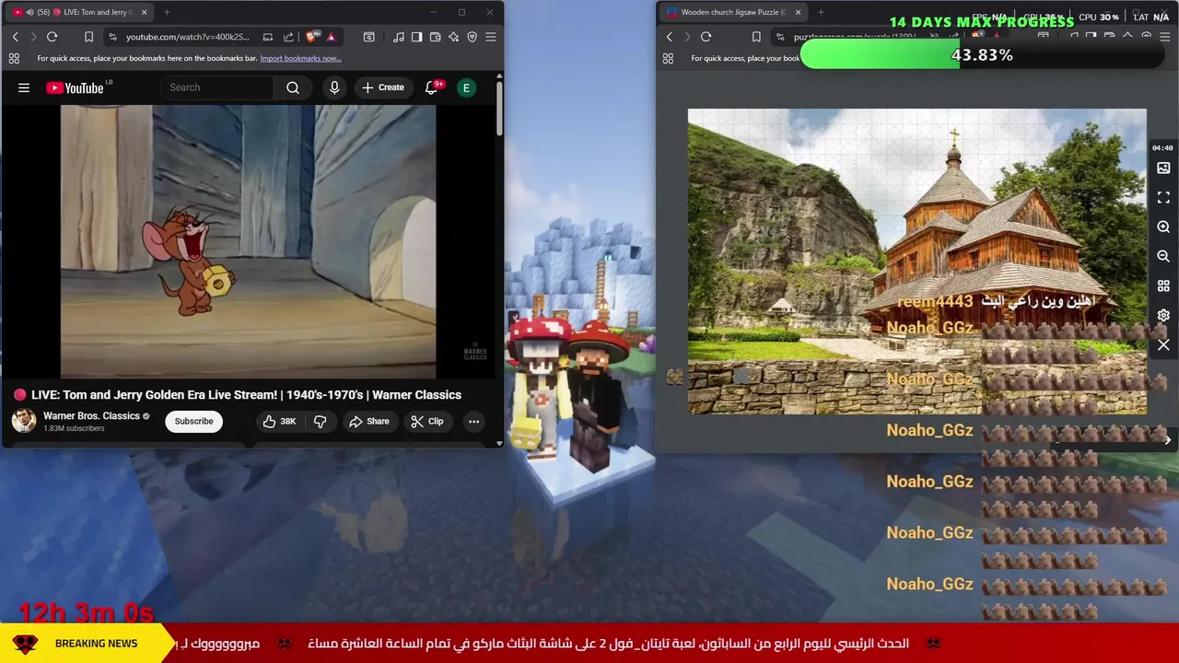The width and height of the screenshot is (1179, 663).
Task: Click the Warner Bros. Classics channel avatar
Action: click(x=24, y=421)
